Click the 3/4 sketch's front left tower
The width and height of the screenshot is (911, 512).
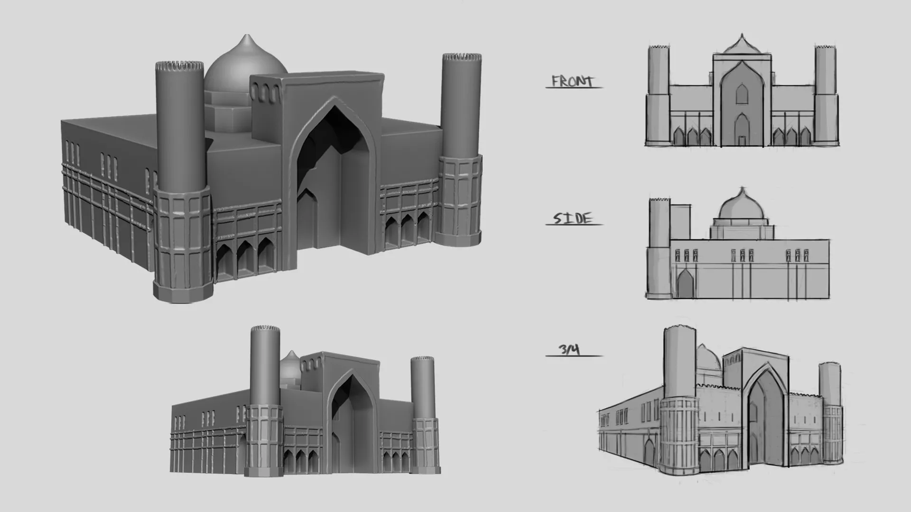pos(679,375)
